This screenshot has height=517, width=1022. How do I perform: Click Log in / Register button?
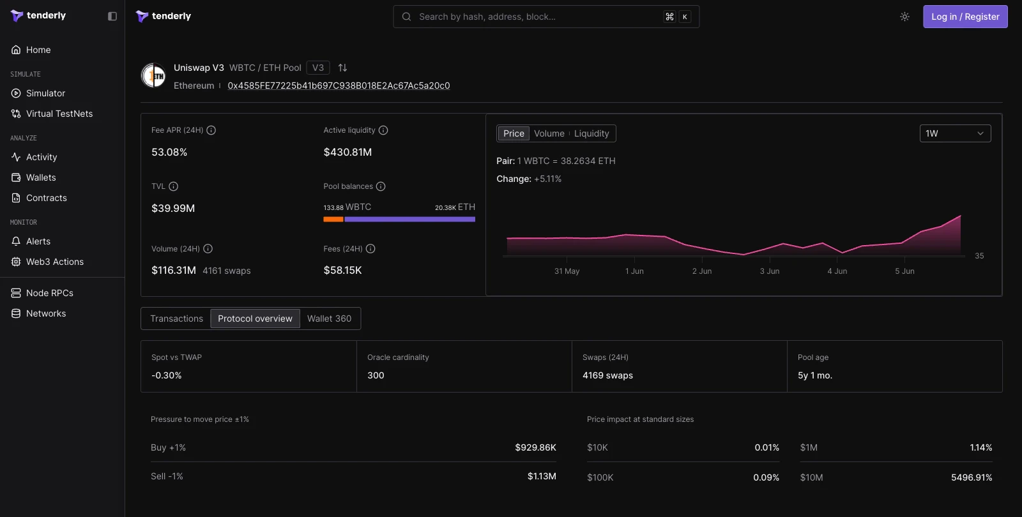coord(965,17)
